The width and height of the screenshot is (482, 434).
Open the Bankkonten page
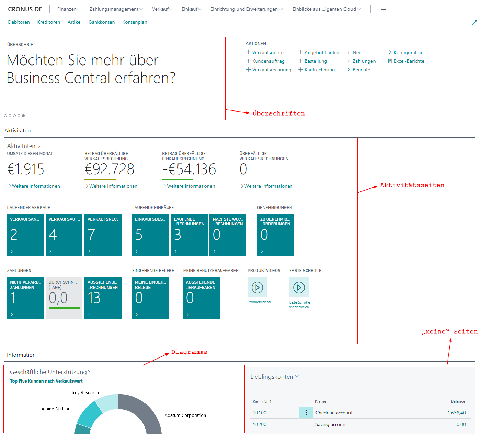coord(102,22)
